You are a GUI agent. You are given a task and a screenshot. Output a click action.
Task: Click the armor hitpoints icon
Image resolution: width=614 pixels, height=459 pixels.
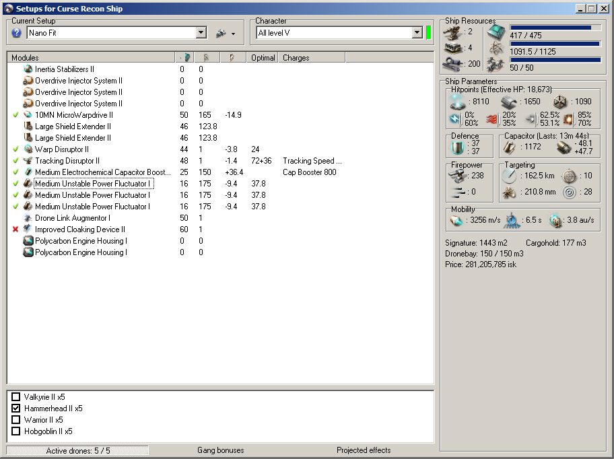pyautogui.click(x=509, y=102)
